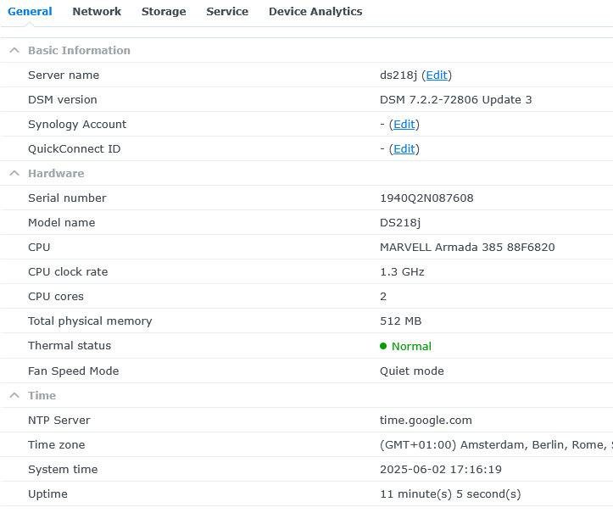Click the green Normal thermal status indicator
The image size is (613, 513).
[x=405, y=346]
